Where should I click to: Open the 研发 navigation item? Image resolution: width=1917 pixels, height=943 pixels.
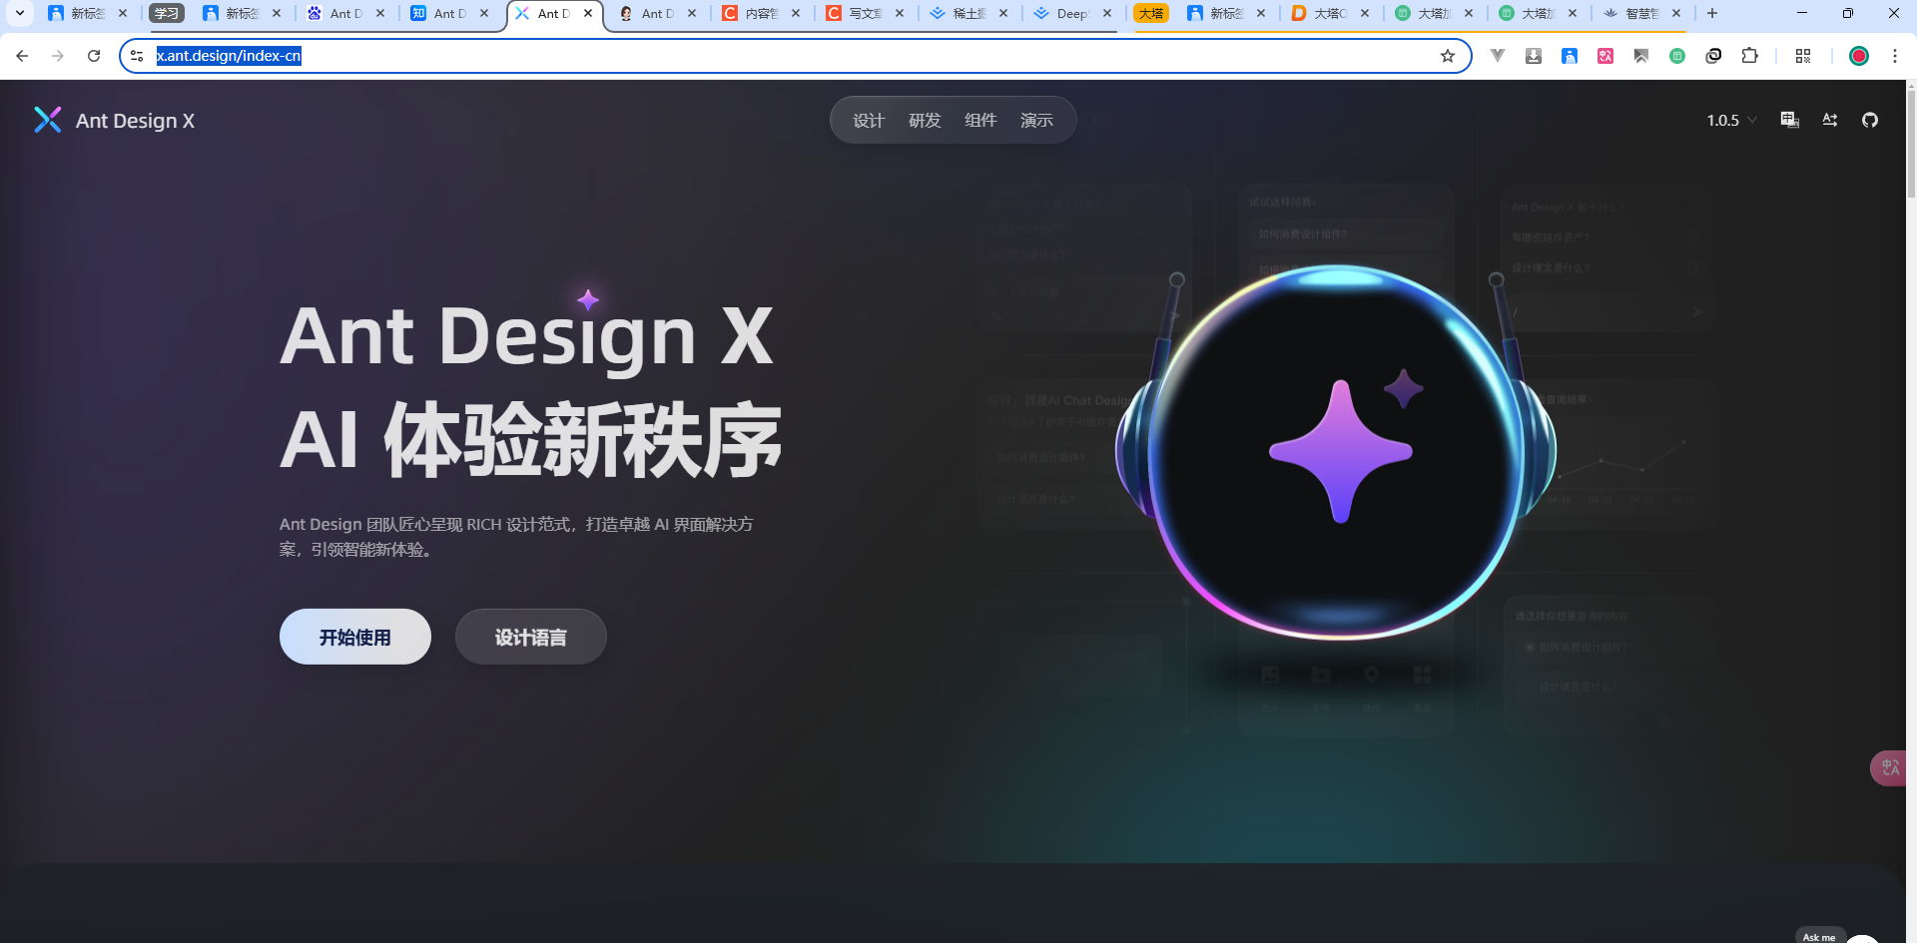[925, 120]
